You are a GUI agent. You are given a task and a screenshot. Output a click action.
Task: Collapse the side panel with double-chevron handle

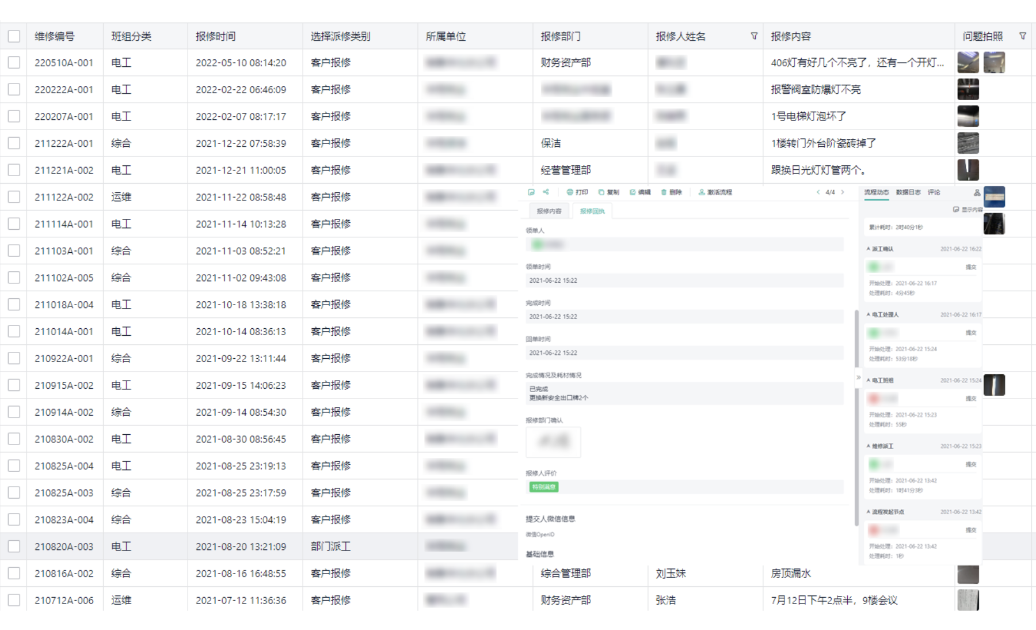[x=858, y=378]
